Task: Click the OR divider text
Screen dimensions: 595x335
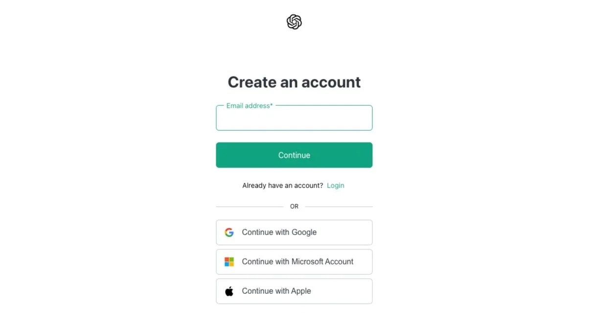Action: pyautogui.click(x=294, y=206)
